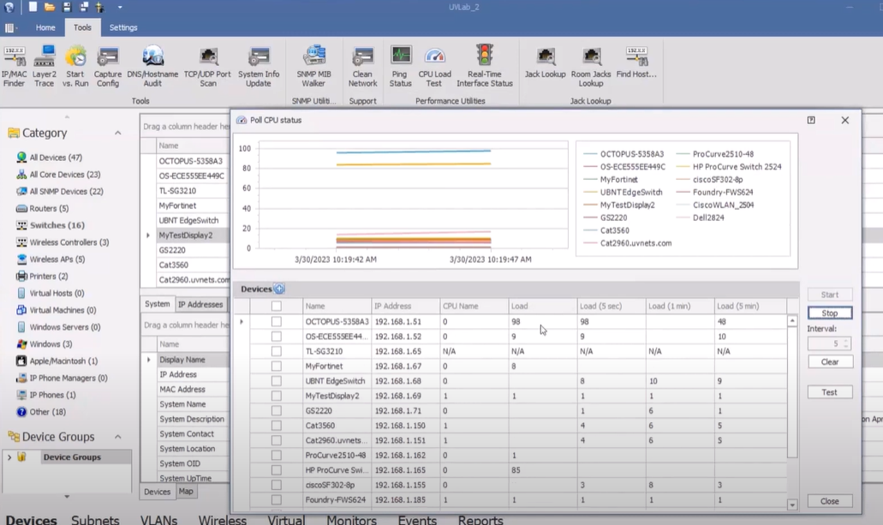
Task: Check the header select-all checkbox in Devices table
Action: 276,306
